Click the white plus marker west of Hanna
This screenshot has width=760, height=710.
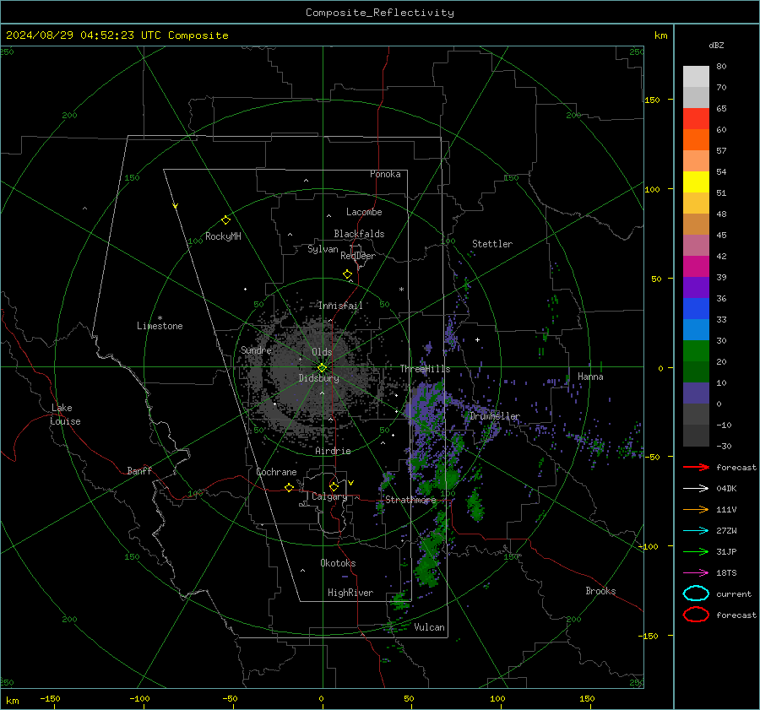tap(477, 339)
